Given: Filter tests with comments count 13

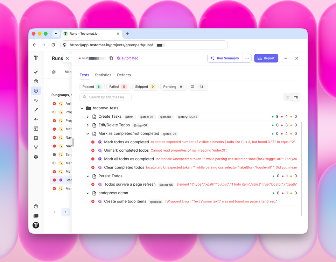Looking at the screenshot, I should click(x=198, y=87).
